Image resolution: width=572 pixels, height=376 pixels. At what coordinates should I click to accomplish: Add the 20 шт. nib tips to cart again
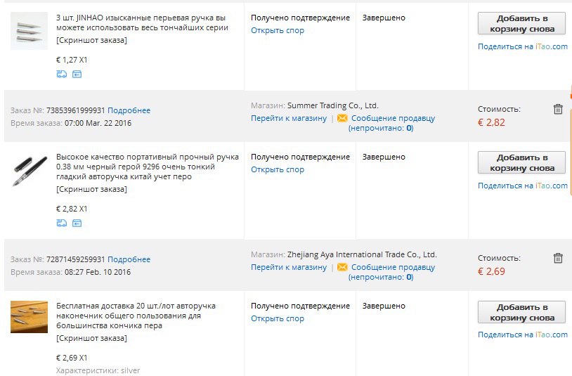click(521, 312)
